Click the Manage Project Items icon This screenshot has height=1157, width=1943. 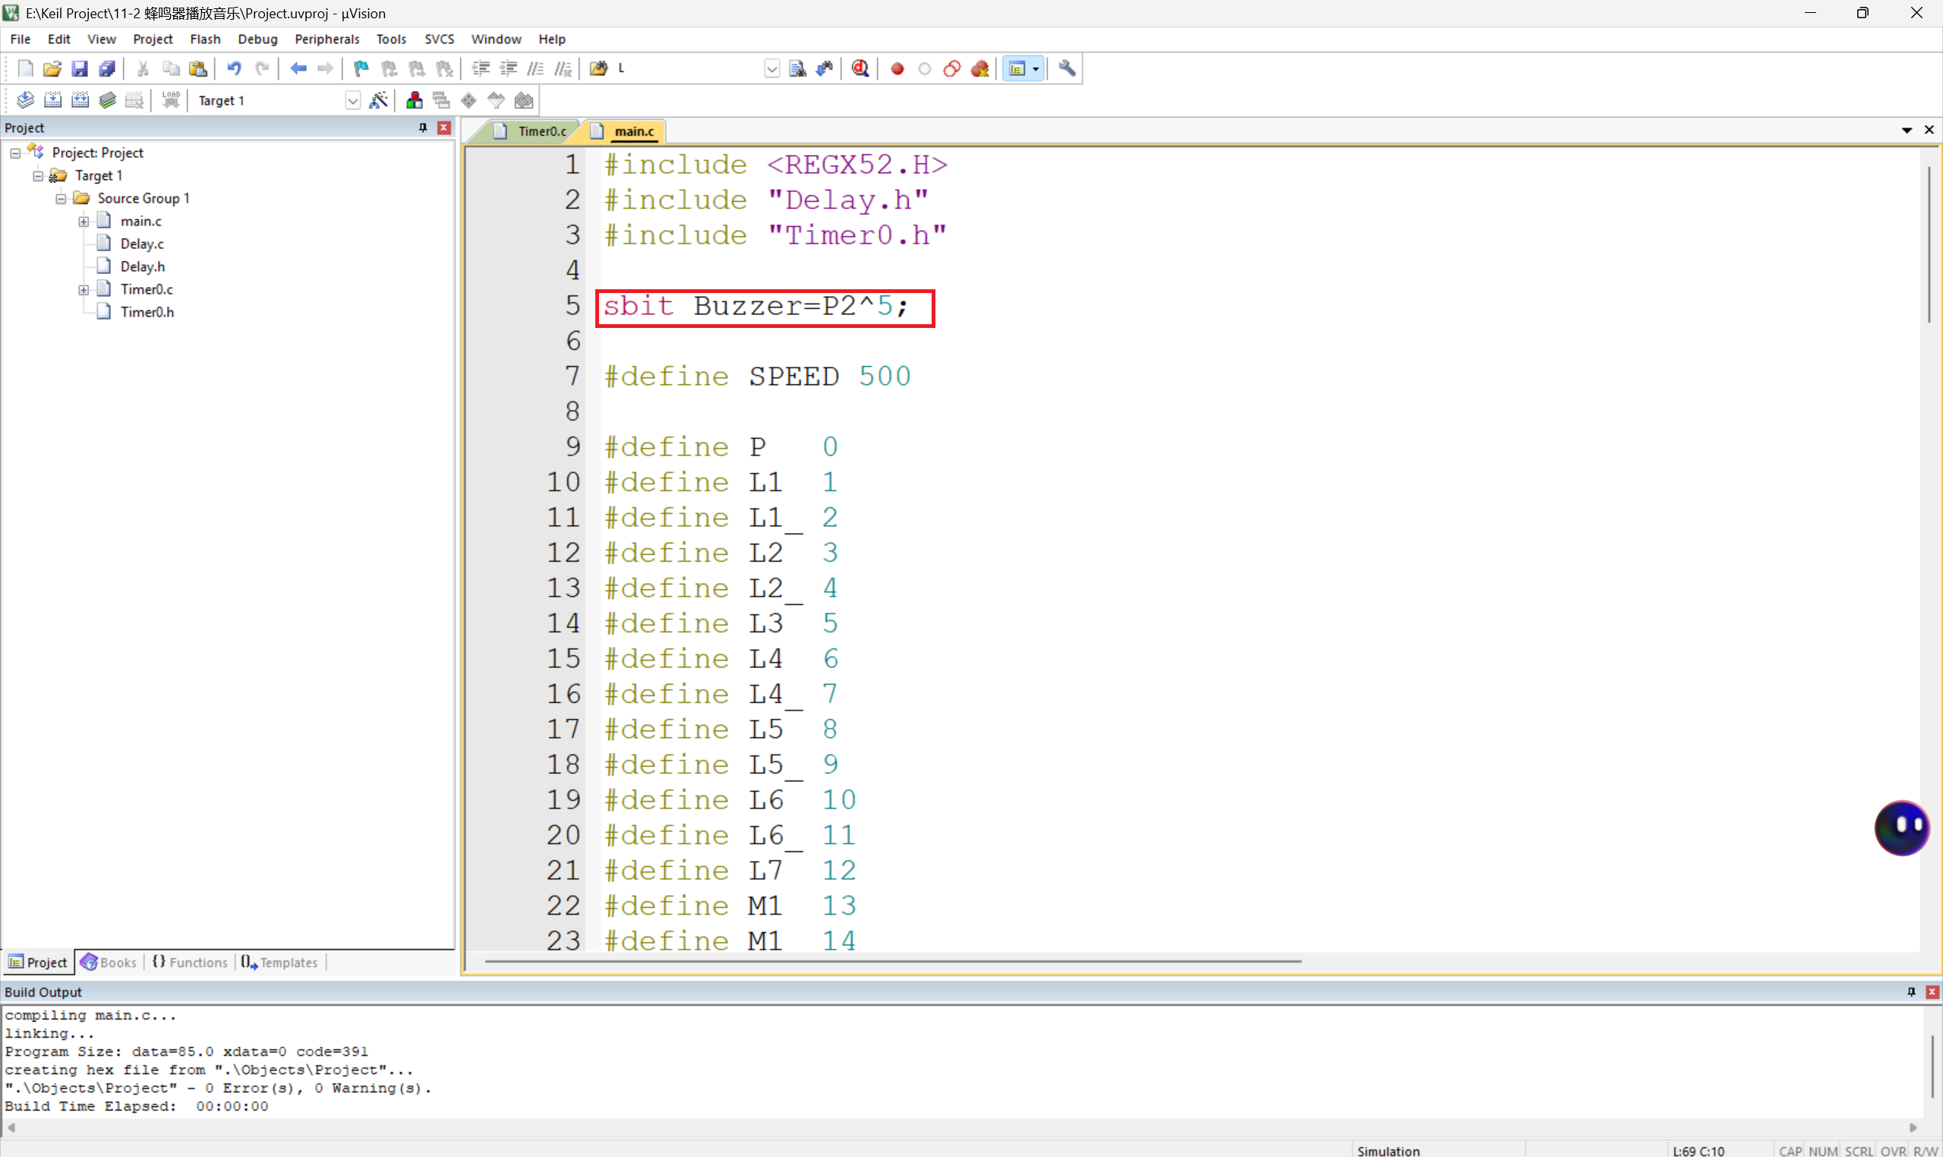pos(414,100)
